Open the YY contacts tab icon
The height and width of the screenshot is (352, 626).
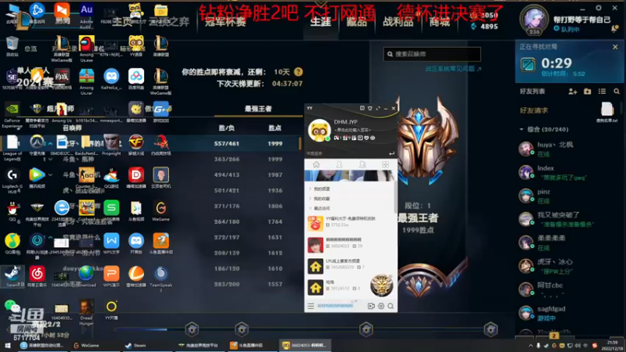(x=339, y=164)
